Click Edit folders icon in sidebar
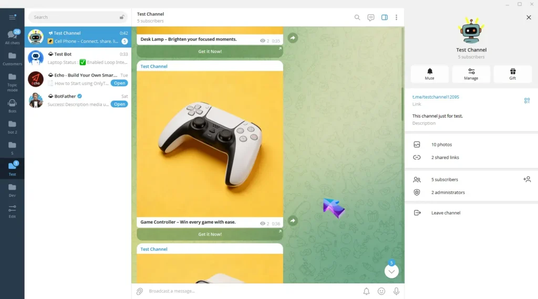Viewport: 538px width, 299px height. point(12,211)
